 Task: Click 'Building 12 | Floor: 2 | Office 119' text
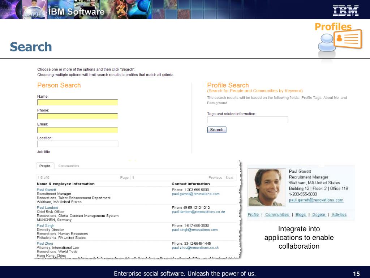coord(318,188)
